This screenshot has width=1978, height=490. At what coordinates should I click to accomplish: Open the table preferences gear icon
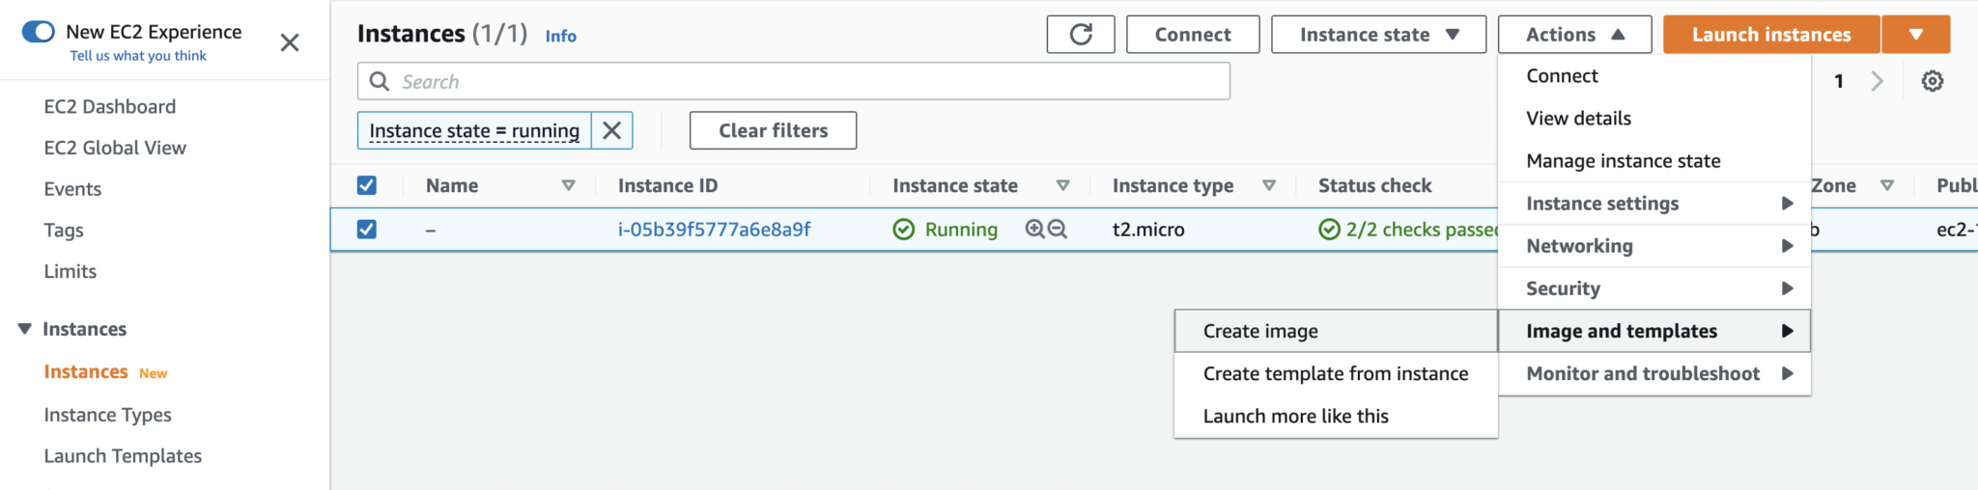point(1932,81)
